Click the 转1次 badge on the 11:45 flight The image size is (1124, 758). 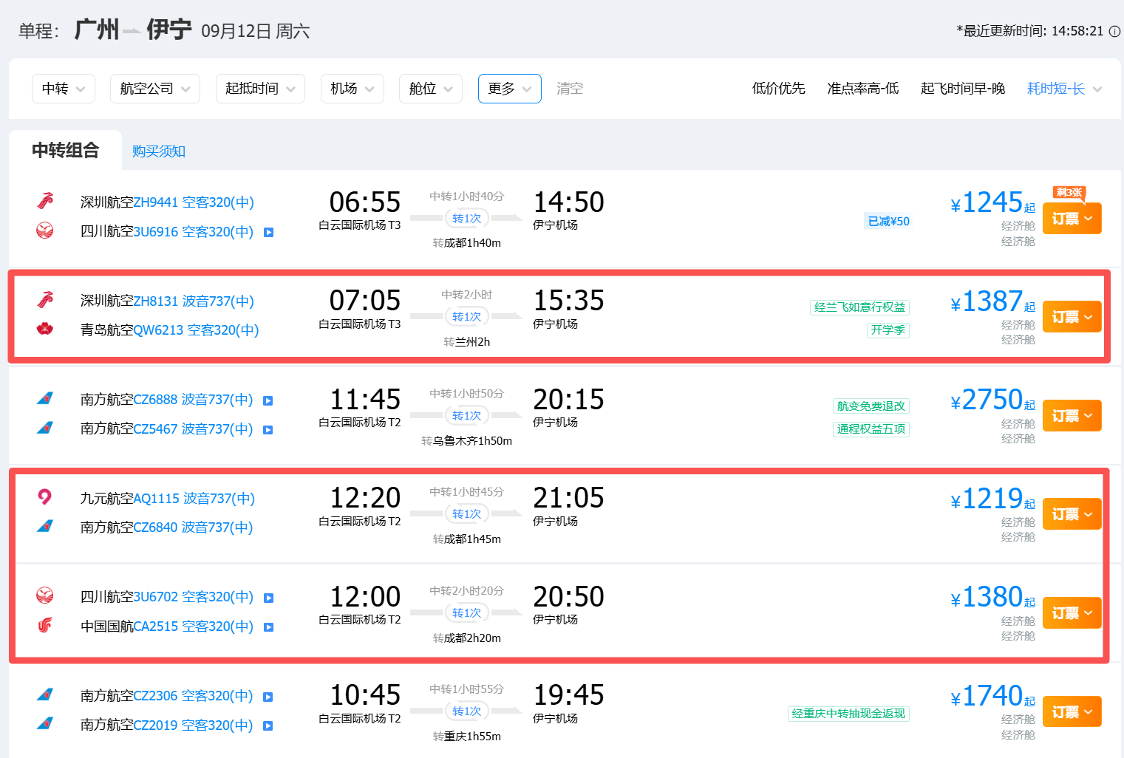coord(466,416)
